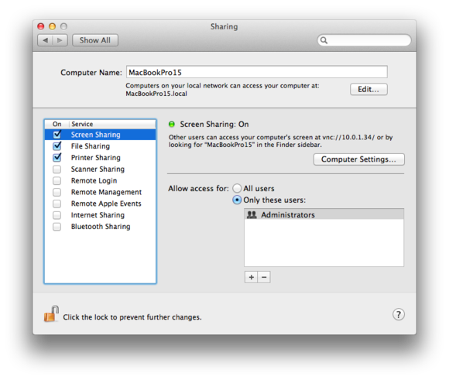Click the Show All button
Viewport: 449px width, 380px height.
(95, 40)
